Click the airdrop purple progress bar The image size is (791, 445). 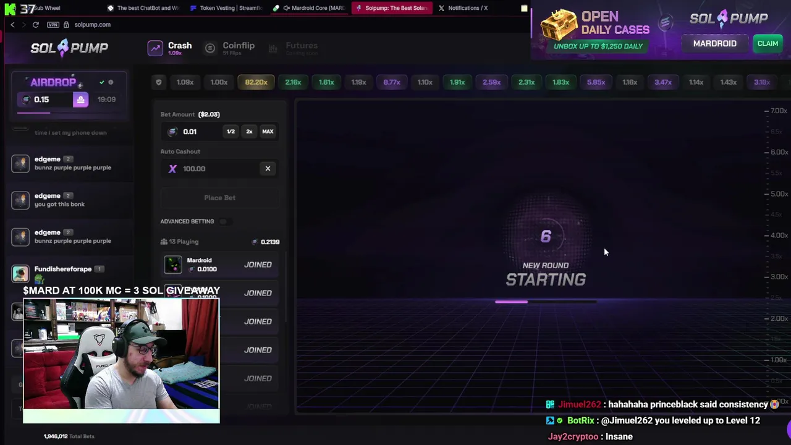pos(34,112)
